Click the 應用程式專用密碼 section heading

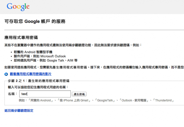21,38
